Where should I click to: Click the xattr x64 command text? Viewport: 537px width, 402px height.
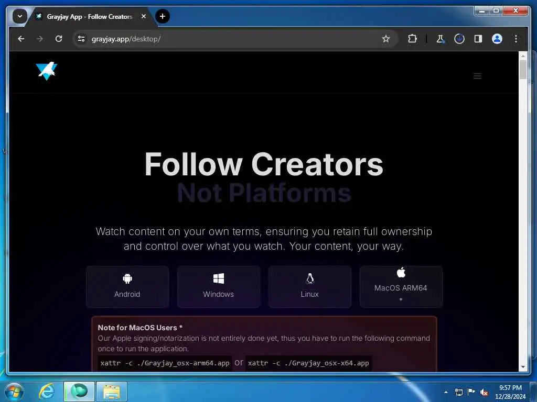coord(308,363)
